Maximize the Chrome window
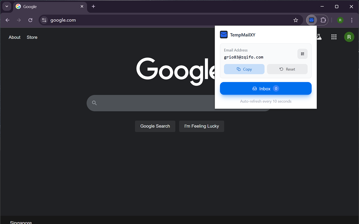This screenshot has width=359, height=224. tap(337, 6)
